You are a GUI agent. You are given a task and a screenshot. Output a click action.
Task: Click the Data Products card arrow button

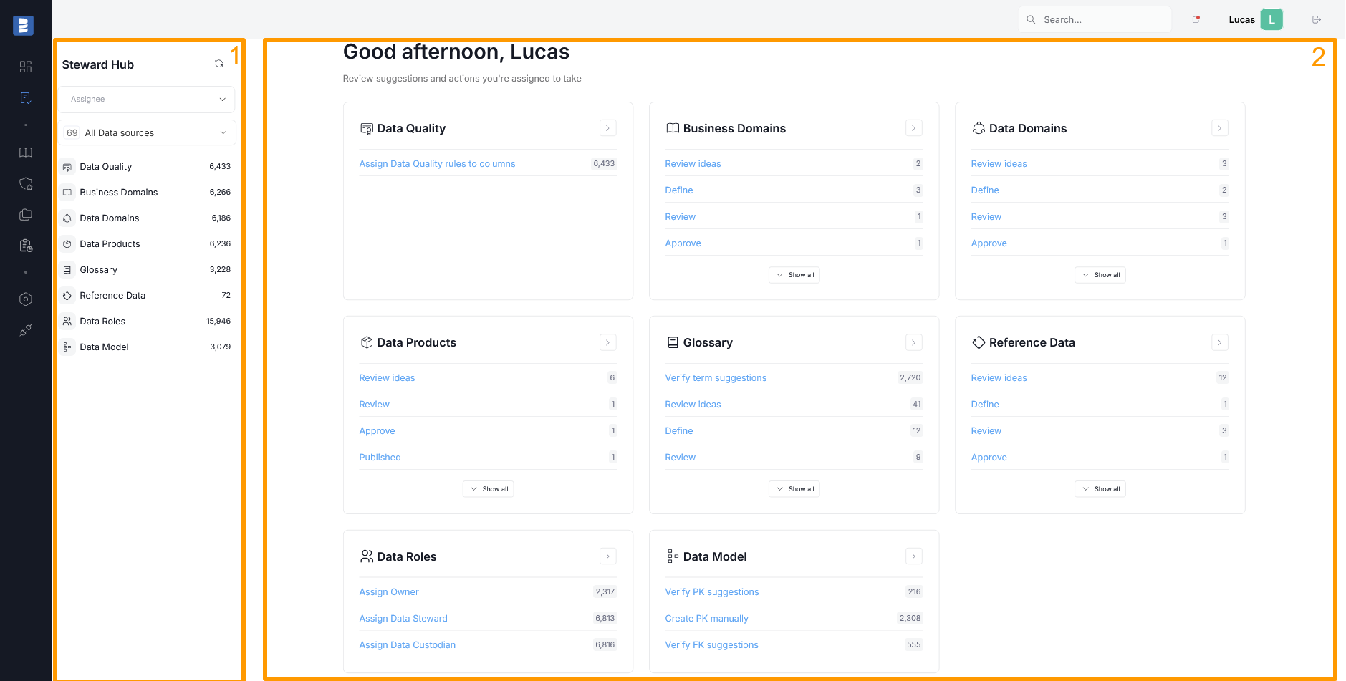607,342
